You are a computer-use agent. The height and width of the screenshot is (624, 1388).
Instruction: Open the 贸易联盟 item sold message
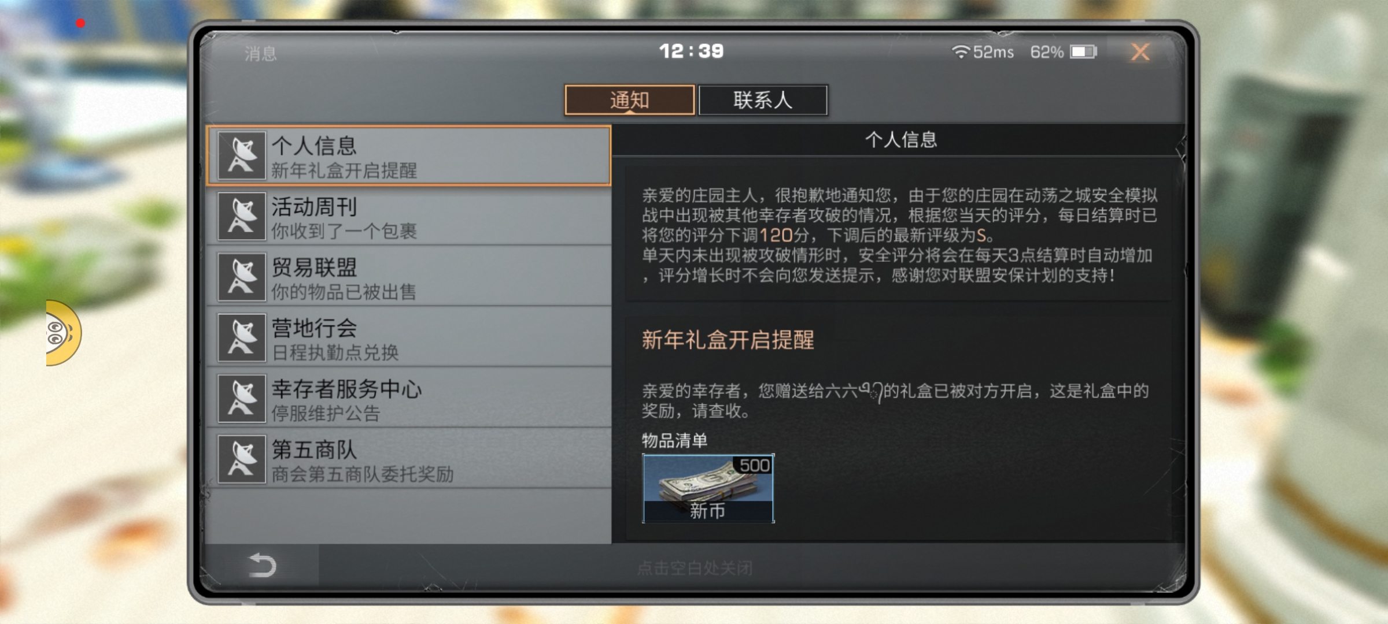[x=409, y=277]
